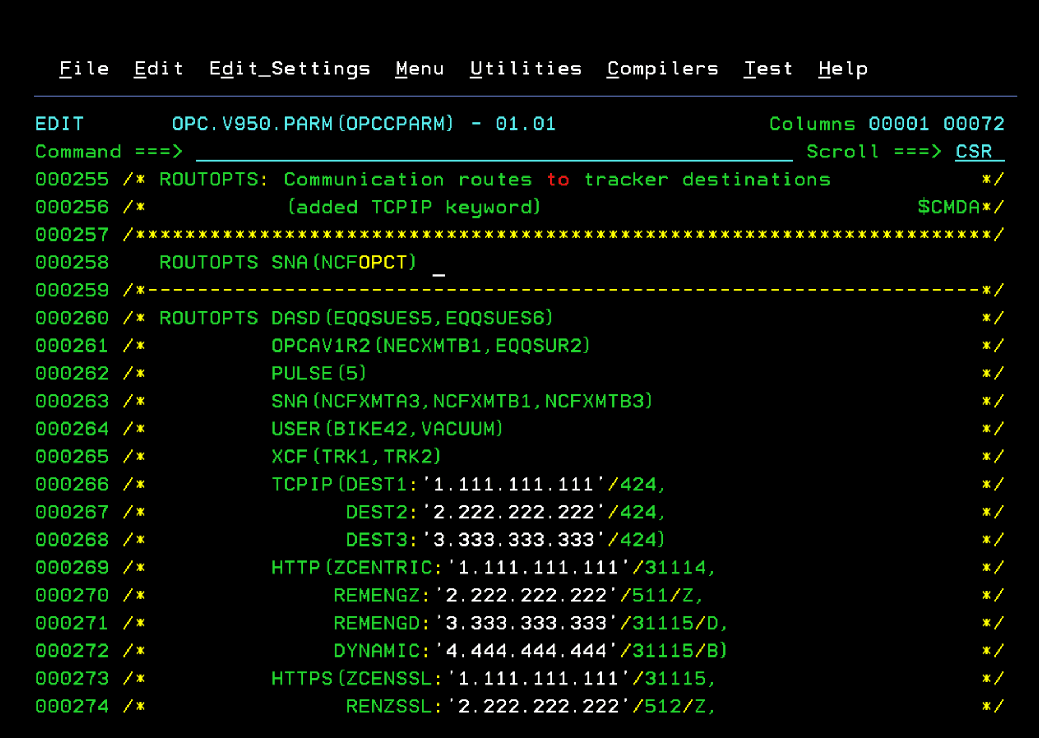Open the File menu

(84, 68)
